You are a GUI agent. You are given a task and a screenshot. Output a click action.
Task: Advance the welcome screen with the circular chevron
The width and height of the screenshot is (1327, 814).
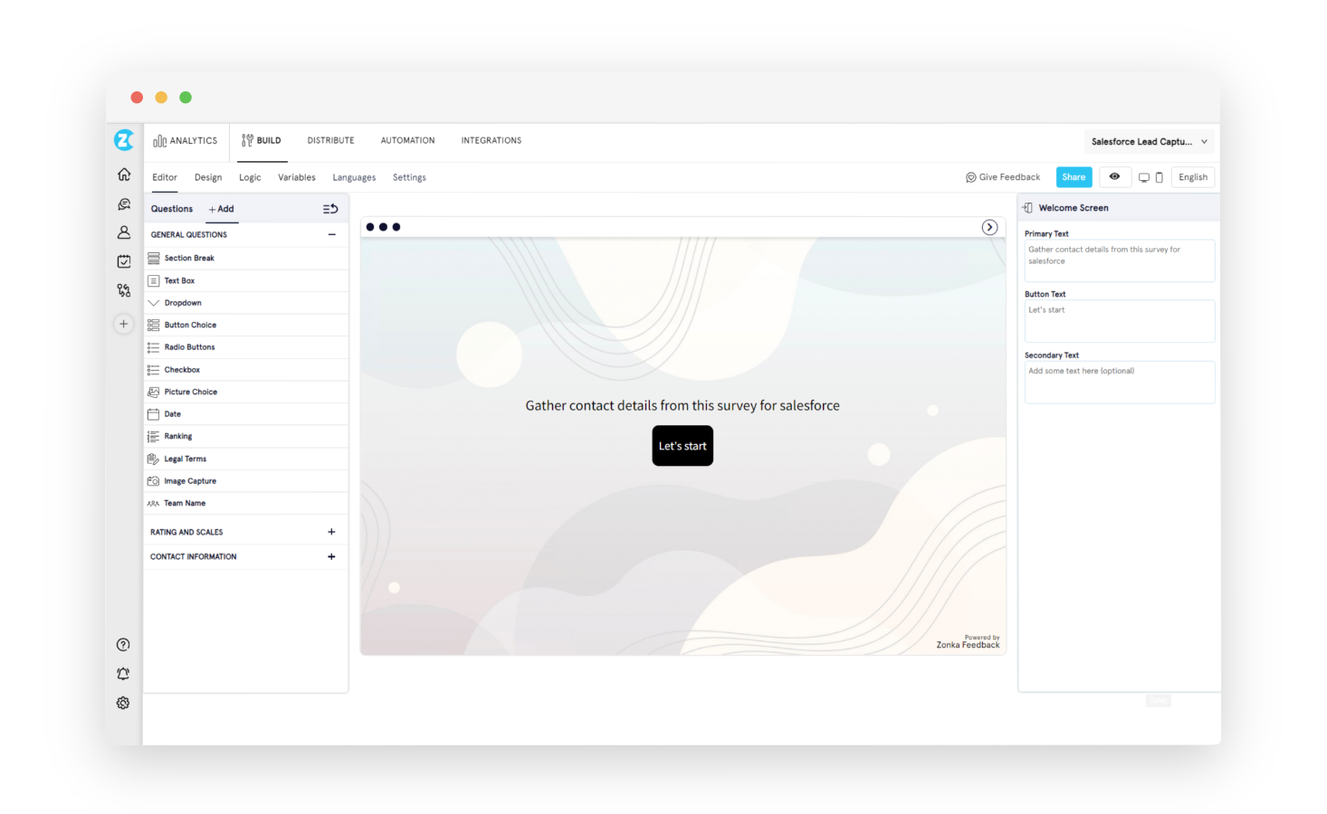(x=989, y=227)
